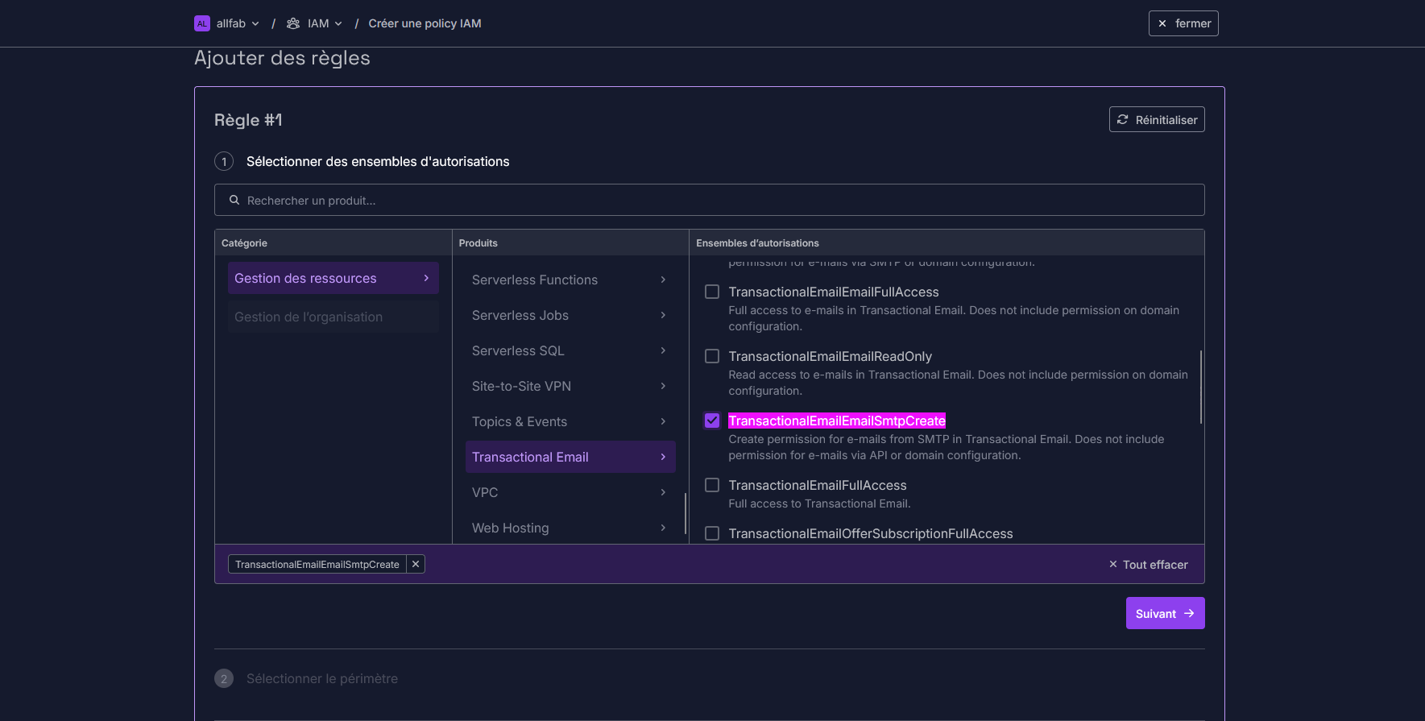Viewport: 1425px width, 721px height.
Task: Click the Topics & Events product
Action: pyautogui.click(x=570, y=421)
